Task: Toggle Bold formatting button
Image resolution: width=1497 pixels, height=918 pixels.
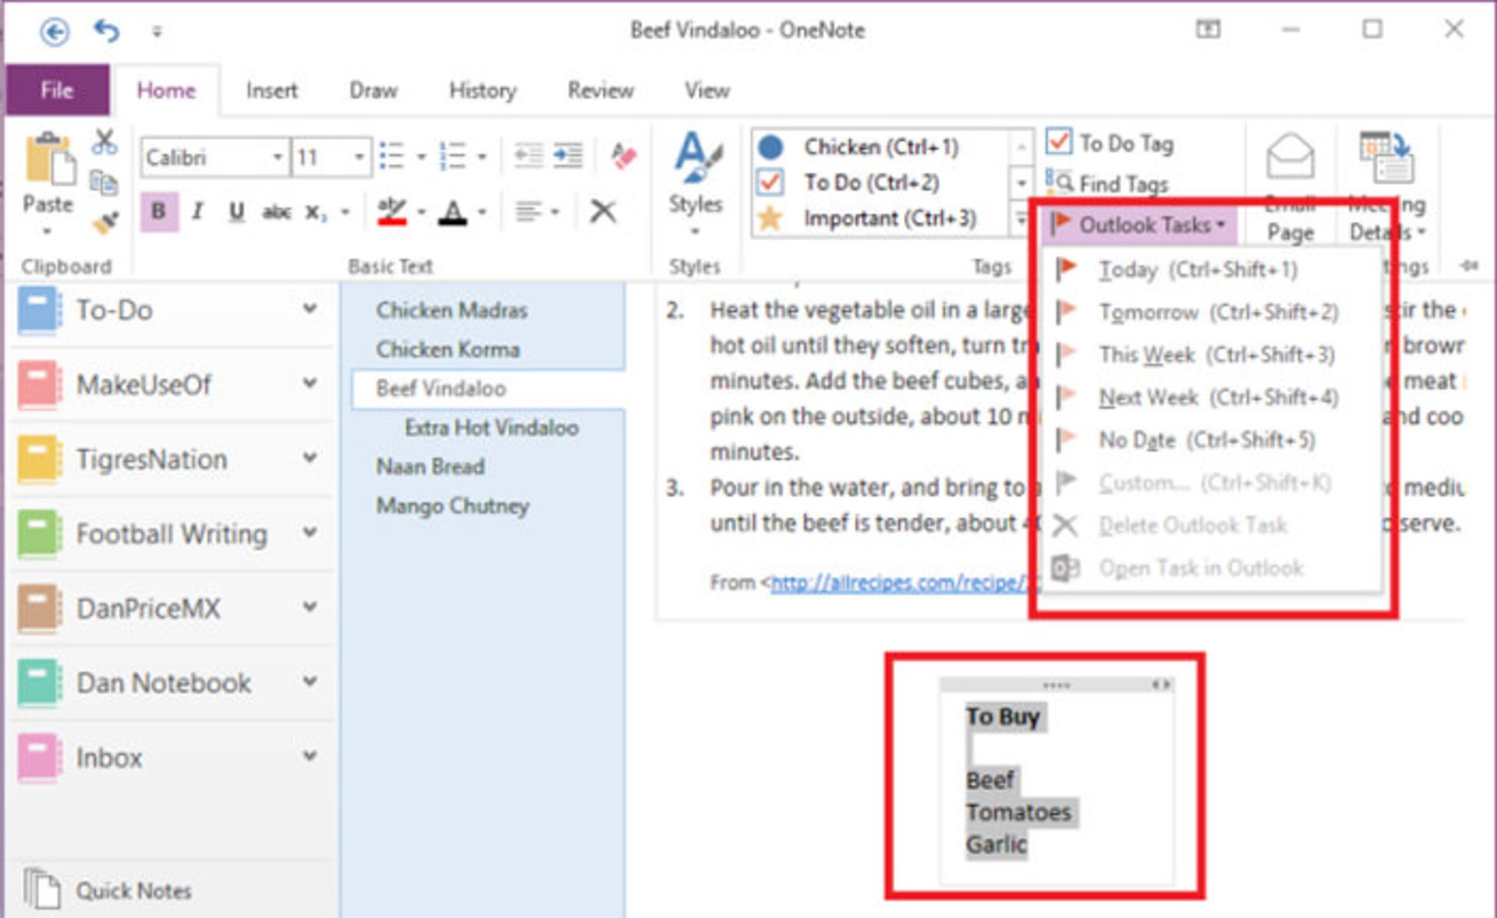Action: [158, 211]
